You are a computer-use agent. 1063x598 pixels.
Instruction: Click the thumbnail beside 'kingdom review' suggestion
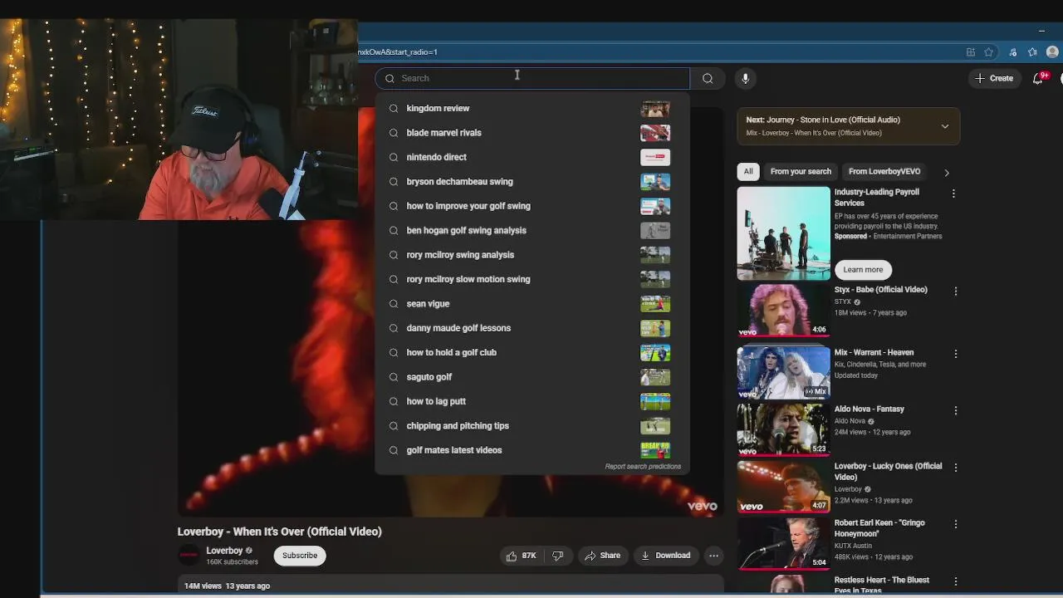(x=655, y=109)
